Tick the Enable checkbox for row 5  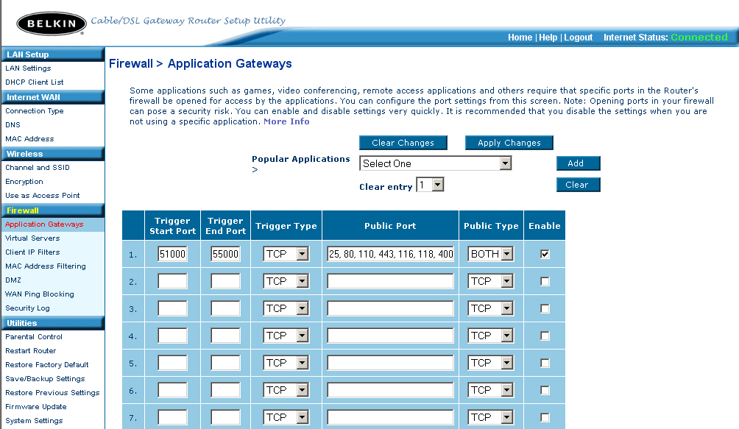click(545, 363)
